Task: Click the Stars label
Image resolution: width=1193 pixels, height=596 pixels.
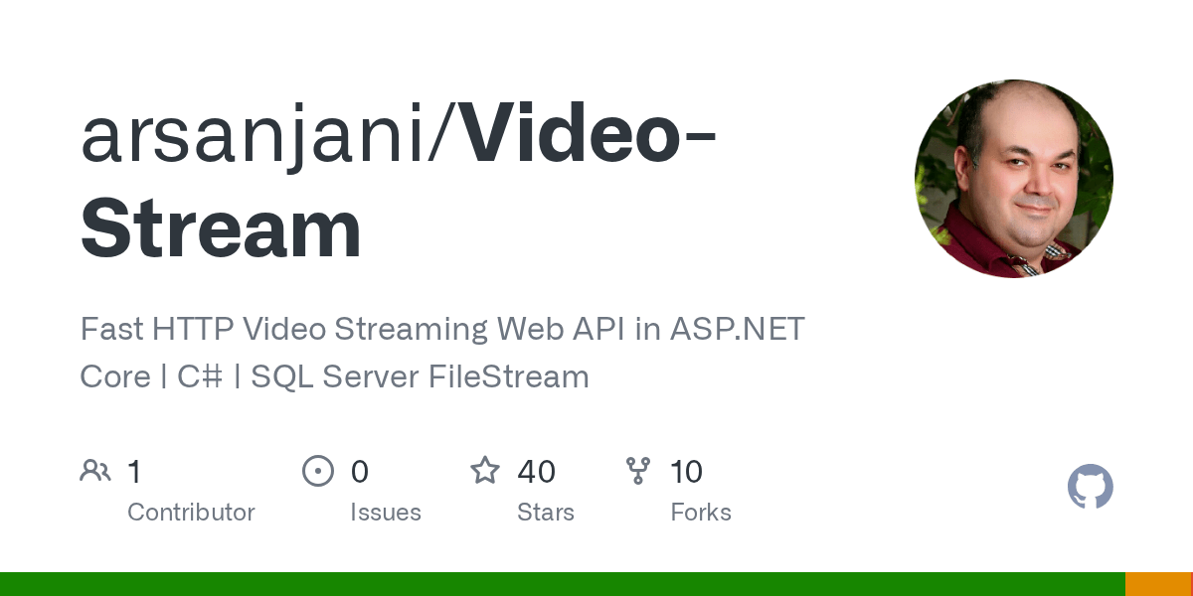Action: point(546,513)
